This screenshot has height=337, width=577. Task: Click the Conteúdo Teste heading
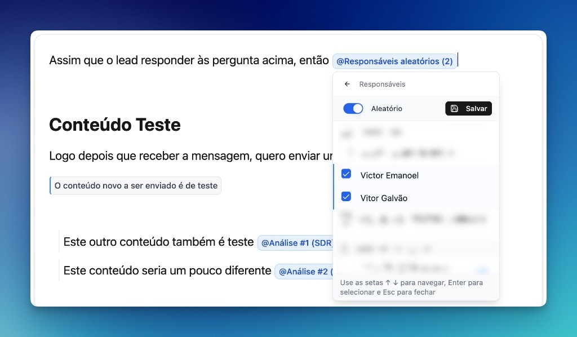click(x=114, y=125)
